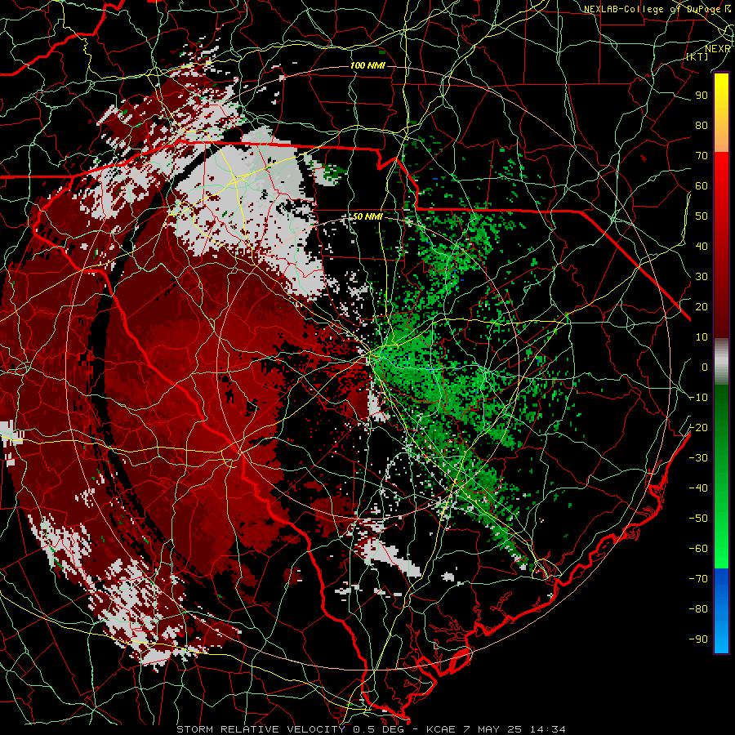Click the -30 value on the velocity scale

[x=698, y=458]
